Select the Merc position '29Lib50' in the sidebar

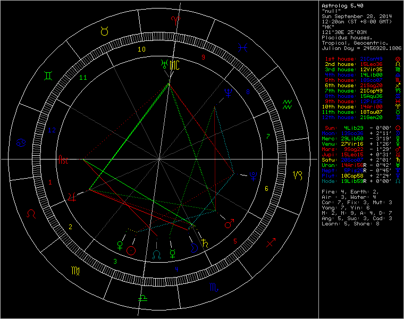click(x=352, y=139)
